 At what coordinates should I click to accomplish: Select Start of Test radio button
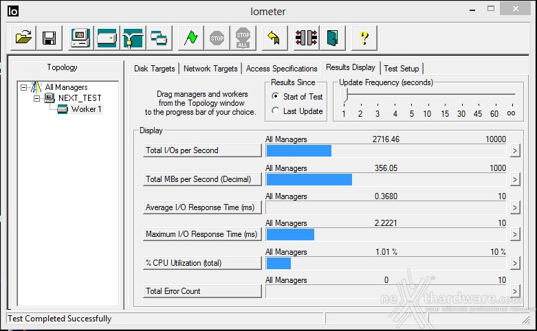coord(275,96)
